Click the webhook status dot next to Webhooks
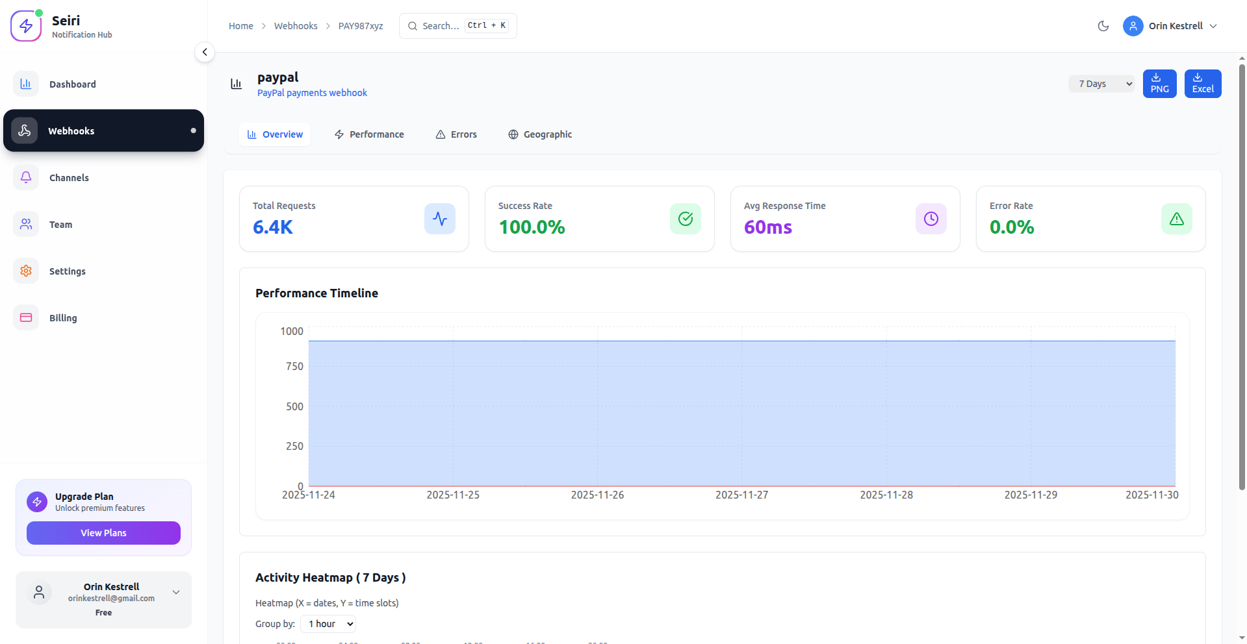The width and height of the screenshot is (1247, 644). pyautogui.click(x=193, y=130)
